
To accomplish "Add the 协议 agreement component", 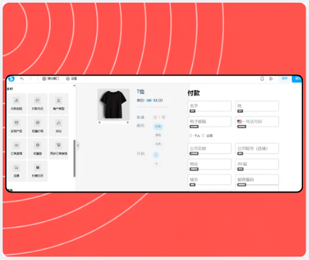I will coord(59,126).
